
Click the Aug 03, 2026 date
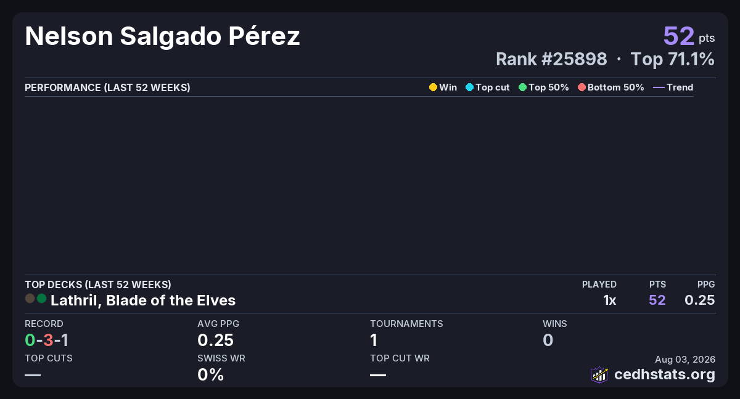coord(685,359)
